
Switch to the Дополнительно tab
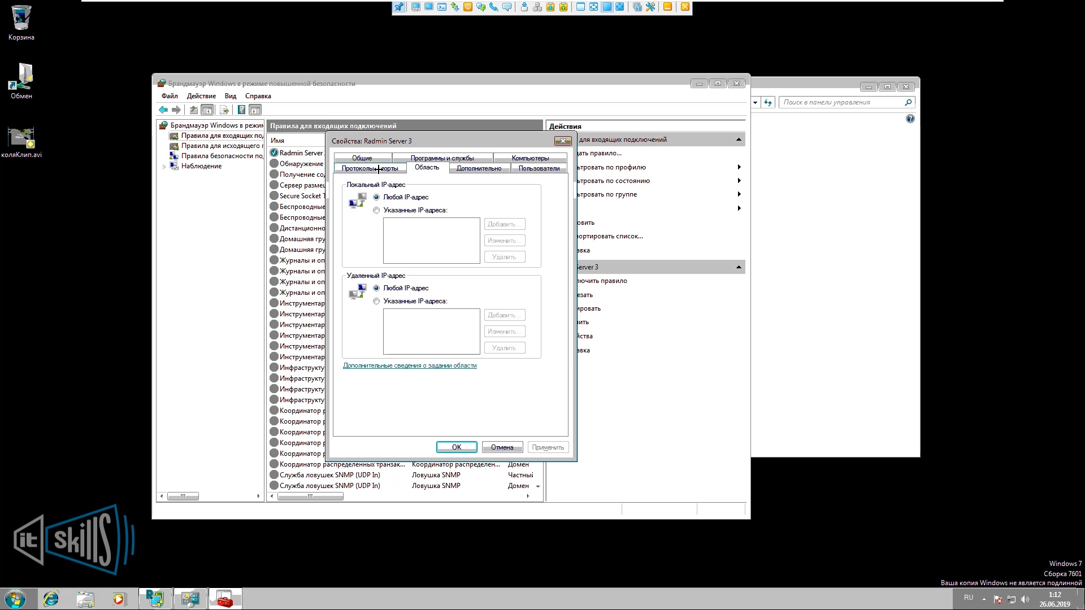[479, 168]
